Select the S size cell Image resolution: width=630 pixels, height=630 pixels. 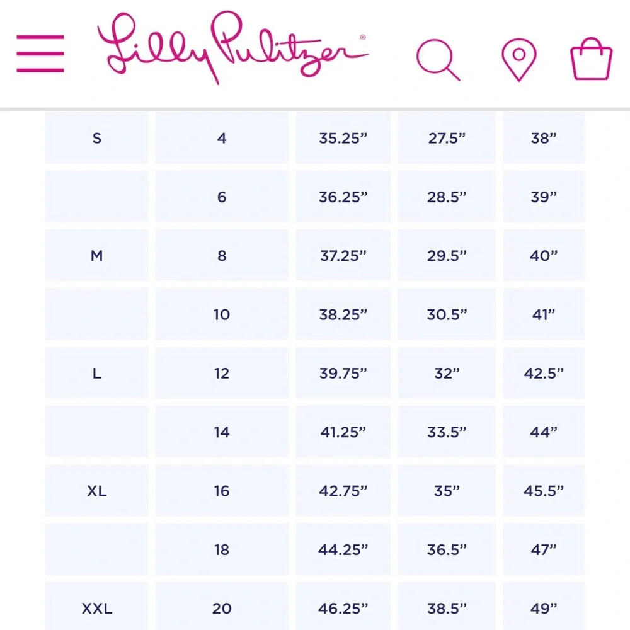click(96, 138)
